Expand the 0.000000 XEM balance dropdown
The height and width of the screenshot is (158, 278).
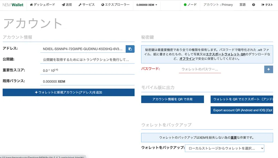(x=147, y=5)
